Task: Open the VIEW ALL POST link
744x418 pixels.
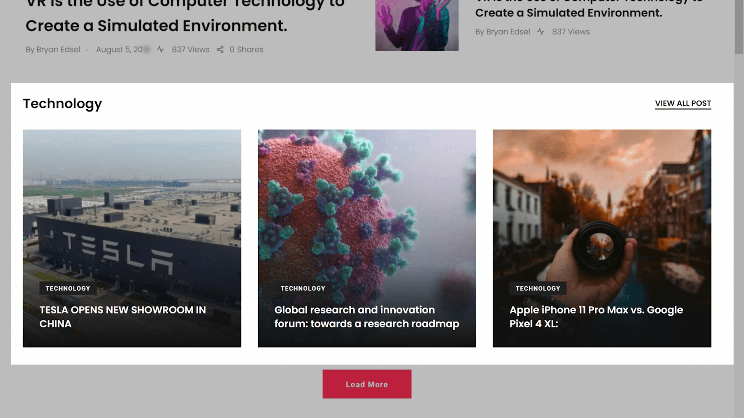Action: click(683, 104)
